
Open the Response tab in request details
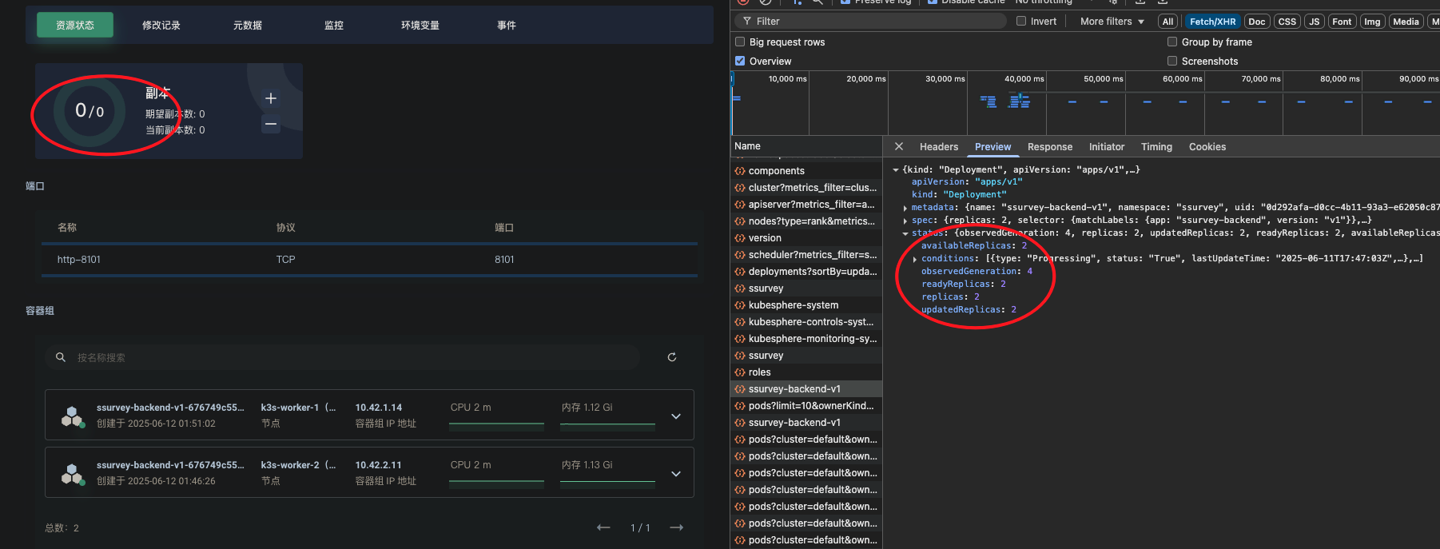[x=1050, y=147]
